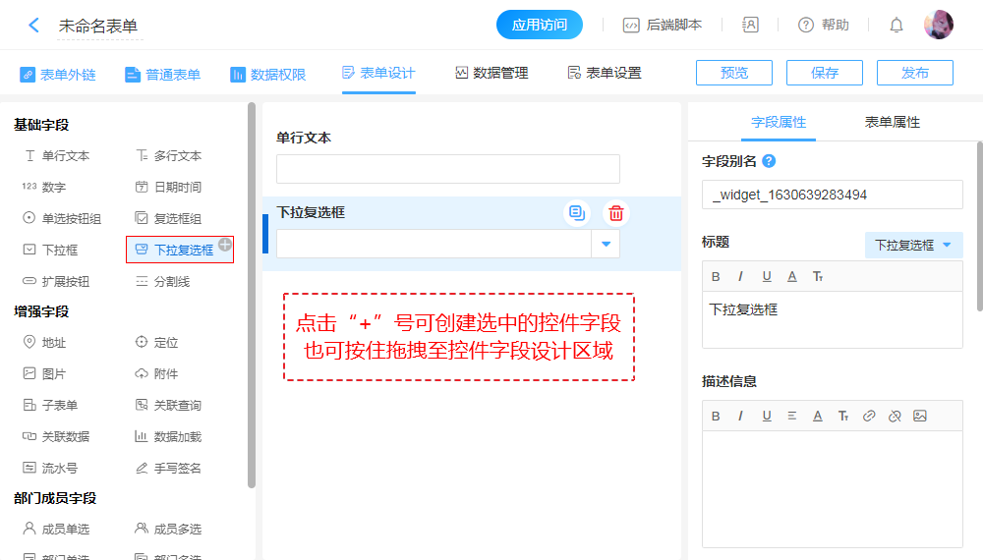Click the red delete icon on 下拉复选框 field
This screenshot has height=560, width=983.
pos(616,213)
